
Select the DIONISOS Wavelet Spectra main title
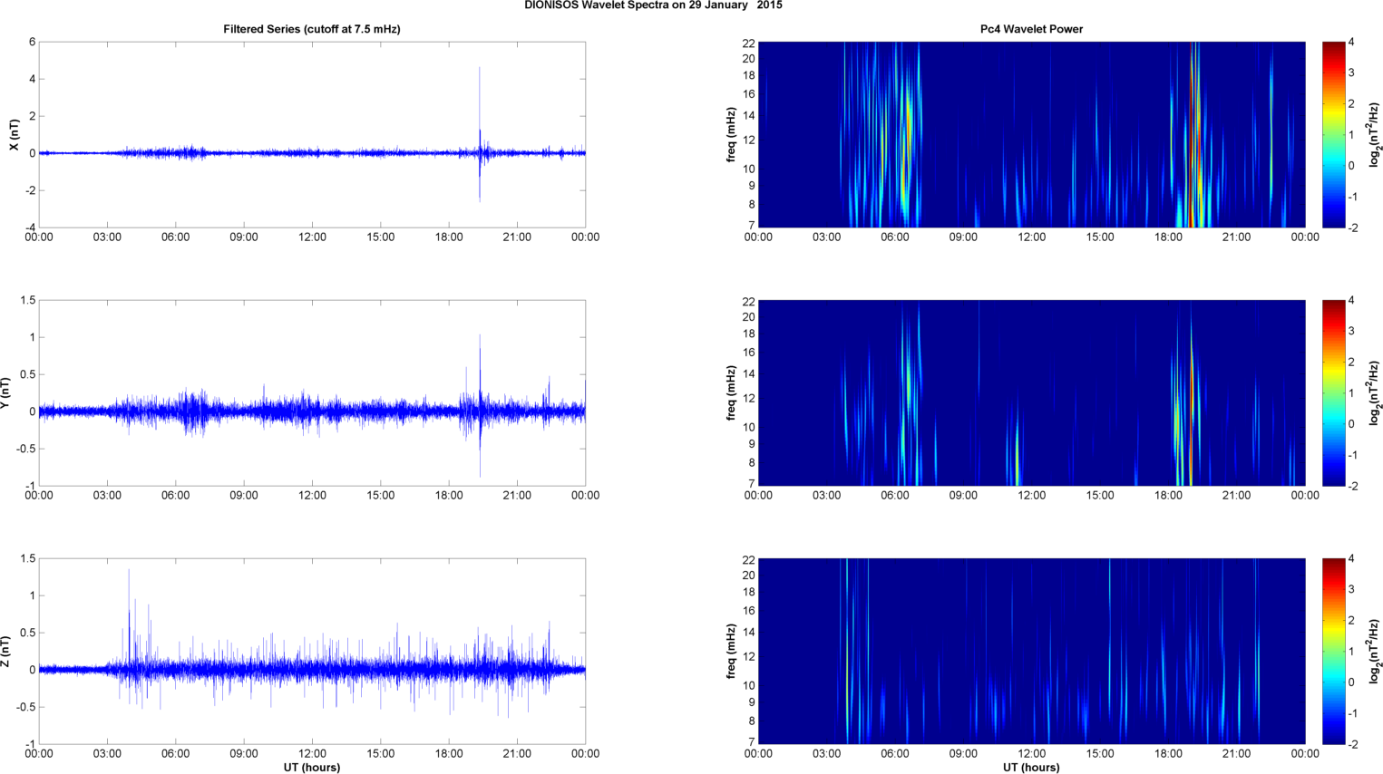(x=653, y=5)
